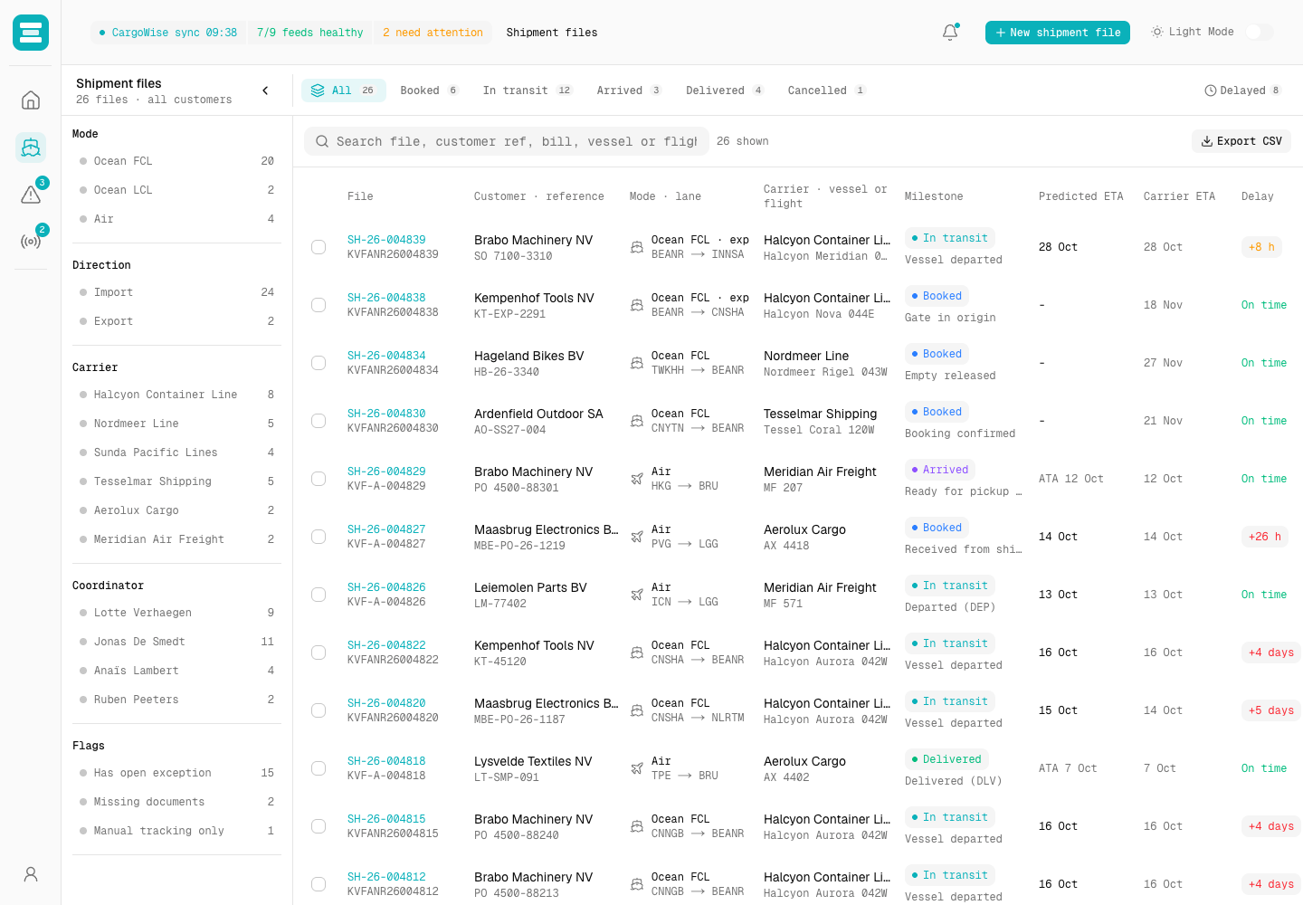This screenshot has width=1303, height=905.
Task: Export the list as CSV
Action: click(x=1241, y=141)
